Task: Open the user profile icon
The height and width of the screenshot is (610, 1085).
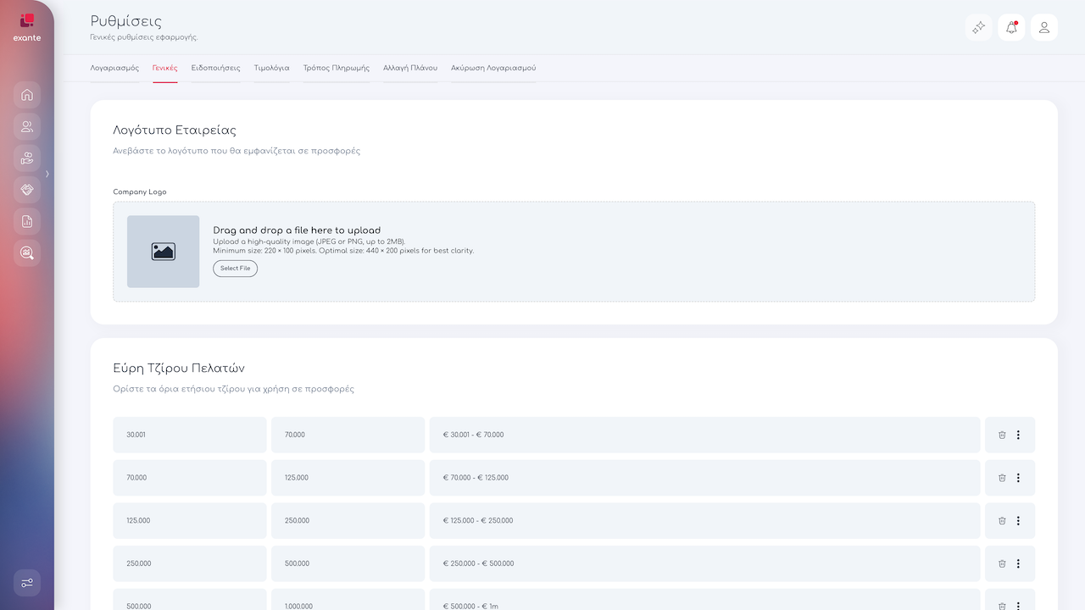Action: [1044, 27]
